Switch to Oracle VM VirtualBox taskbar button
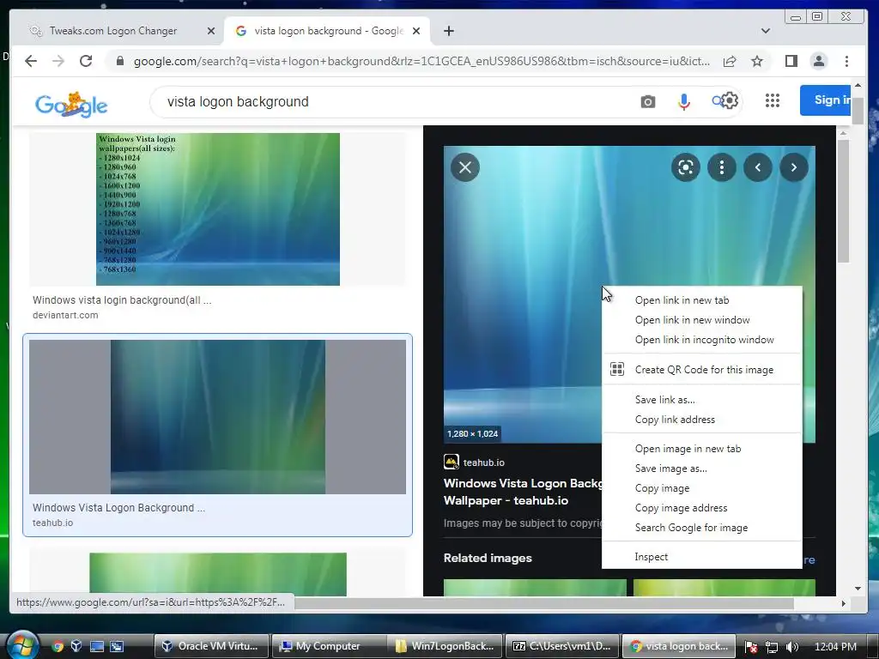Viewport: 879px width, 659px height. pos(212,646)
